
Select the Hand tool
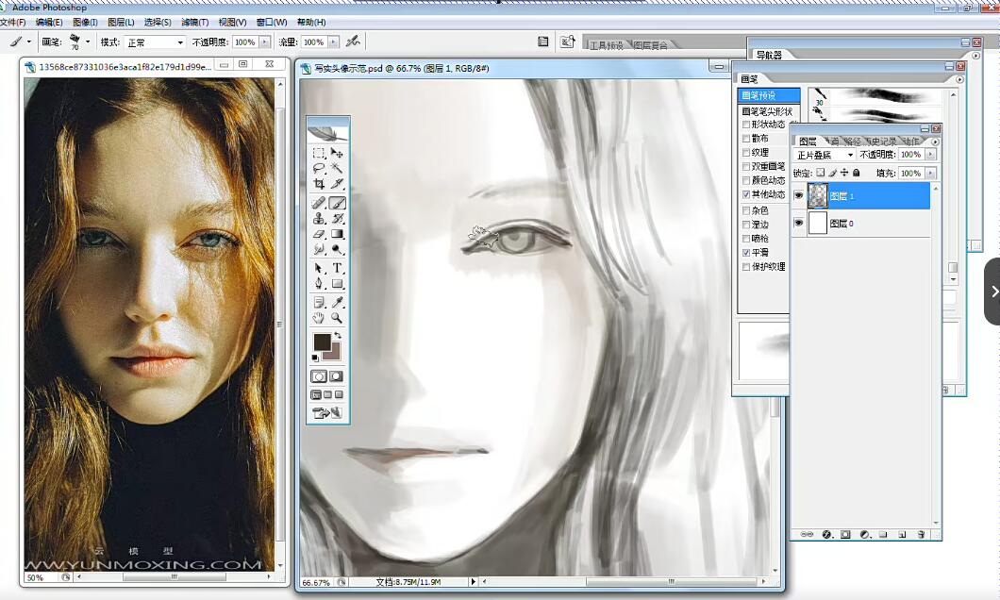pos(319,319)
